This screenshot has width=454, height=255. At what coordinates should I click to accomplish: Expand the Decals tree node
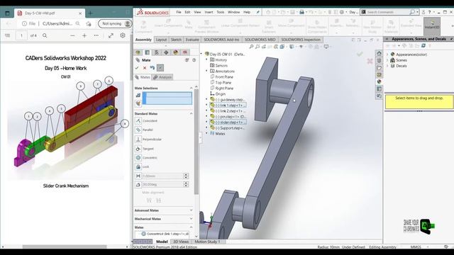point(387,66)
